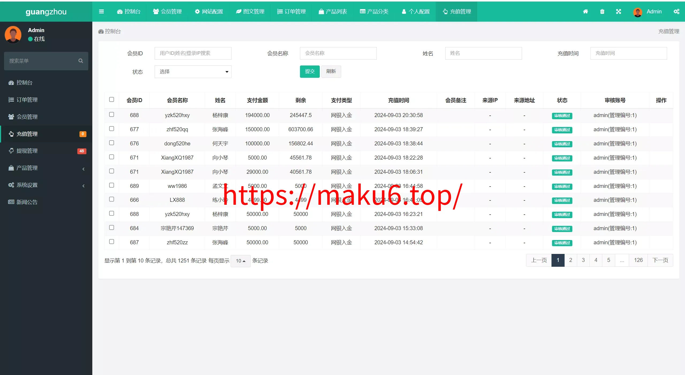The height and width of the screenshot is (375, 685).
Task: Click the 充值时间 date input field
Action: 629,53
